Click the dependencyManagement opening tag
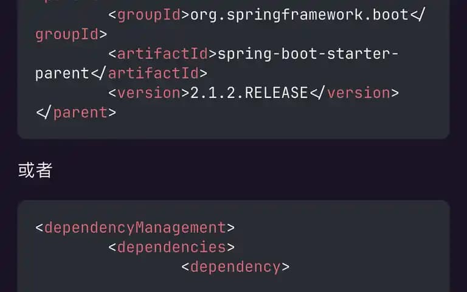The width and height of the screenshot is (467, 292). click(x=135, y=228)
